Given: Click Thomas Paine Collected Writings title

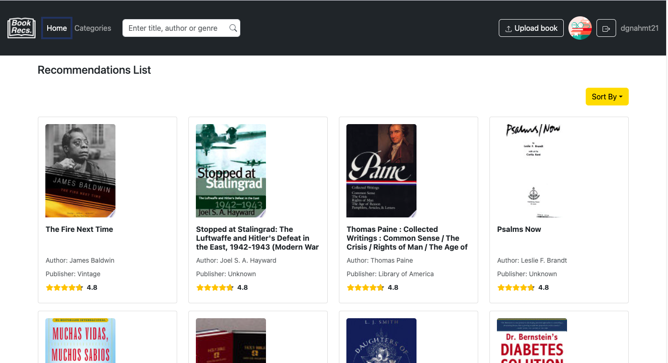Looking at the screenshot, I should pos(407,238).
